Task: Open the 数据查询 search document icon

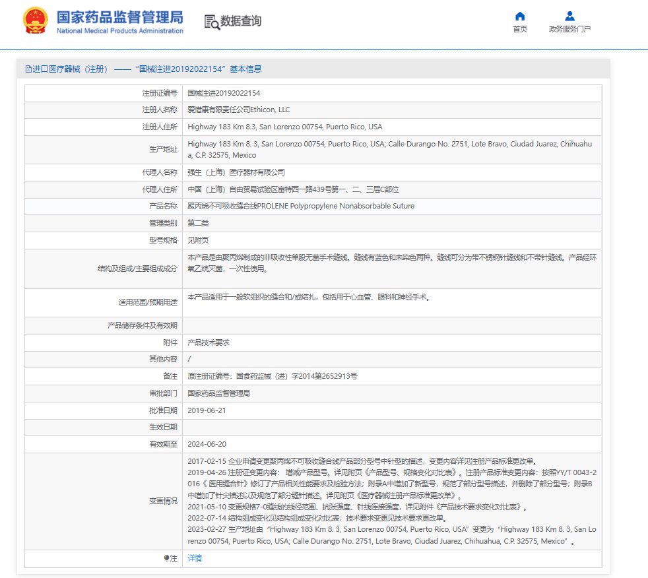Action: [212, 22]
